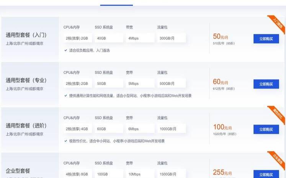Click SSD 系统盘 label in 专业 row
The width and height of the screenshot is (286, 178).
click(x=104, y=73)
